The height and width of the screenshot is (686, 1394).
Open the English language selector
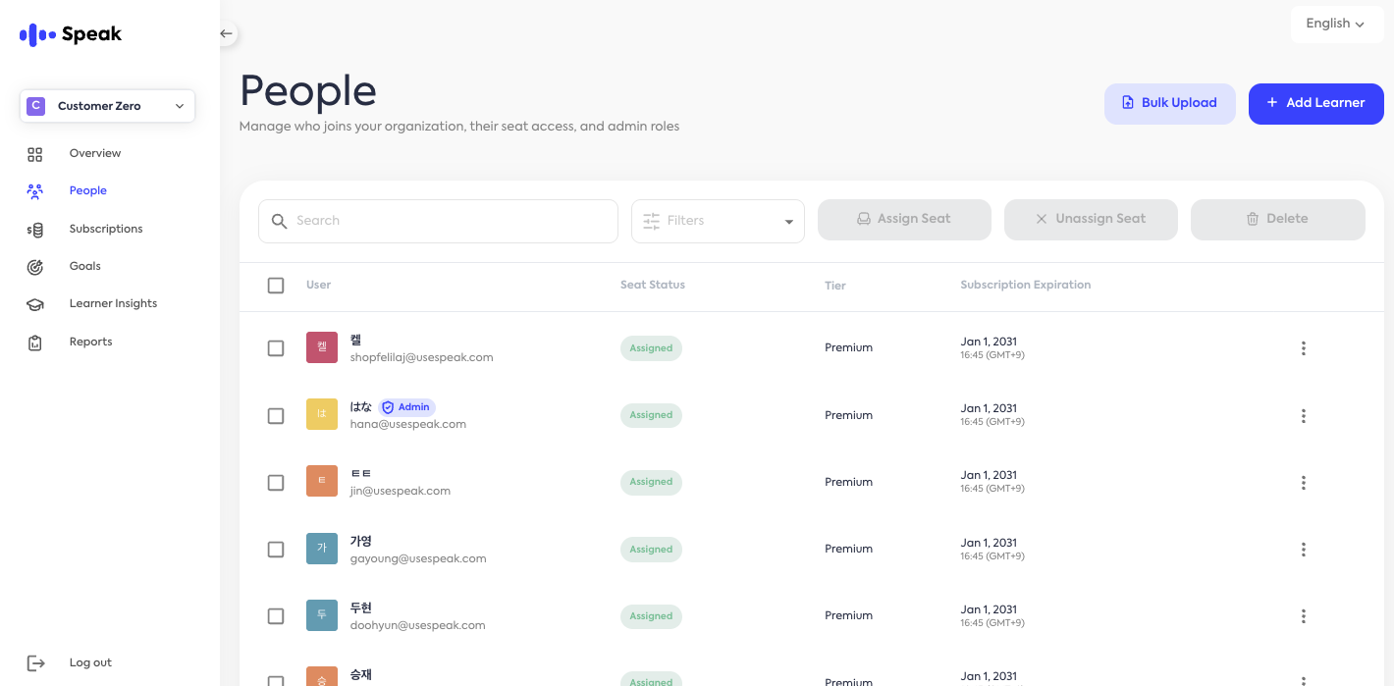(1334, 24)
